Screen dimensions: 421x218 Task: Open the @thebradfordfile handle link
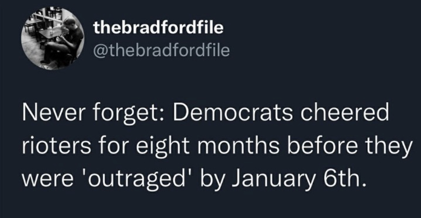pos(161,50)
